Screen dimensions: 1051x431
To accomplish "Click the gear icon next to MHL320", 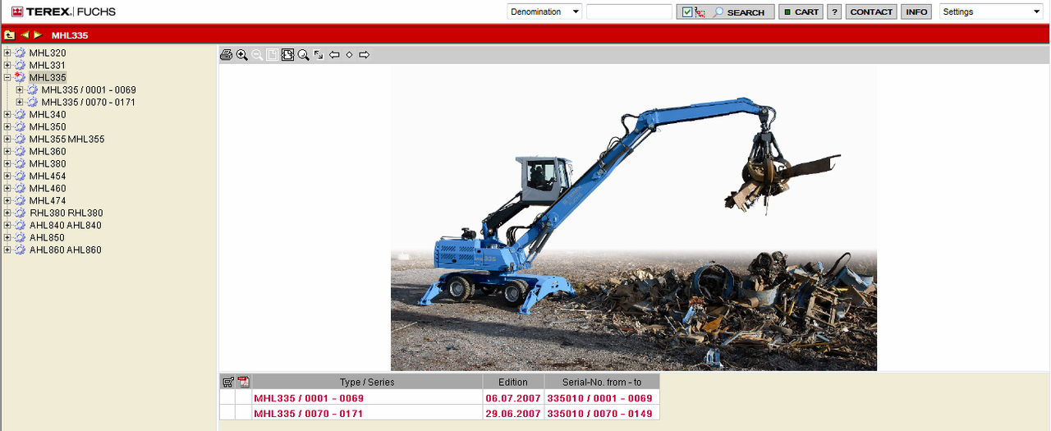I will point(21,53).
